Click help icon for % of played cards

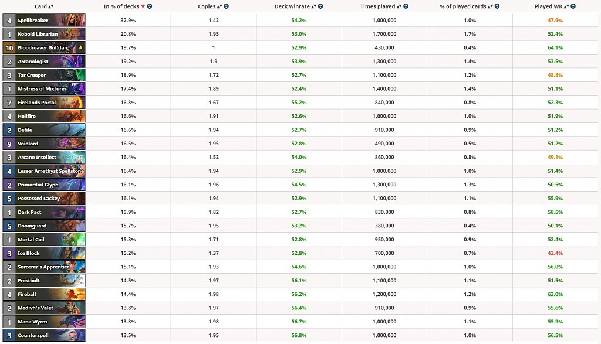[x=497, y=6]
